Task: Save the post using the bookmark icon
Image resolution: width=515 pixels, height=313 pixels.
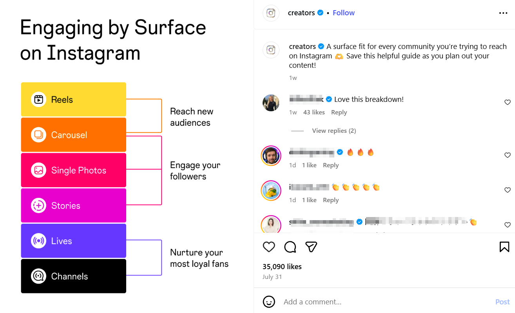Action: [504, 246]
